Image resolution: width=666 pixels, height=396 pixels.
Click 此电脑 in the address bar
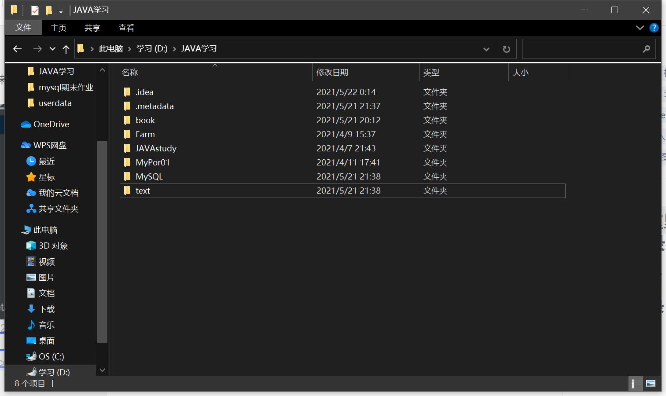pyautogui.click(x=111, y=49)
